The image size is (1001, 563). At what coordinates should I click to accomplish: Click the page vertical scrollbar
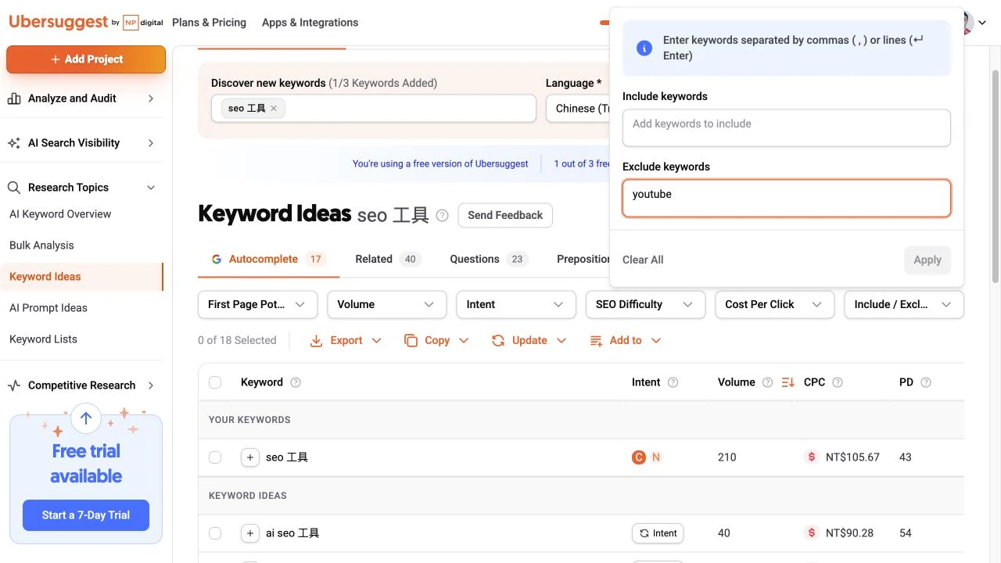click(x=995, y=176)
